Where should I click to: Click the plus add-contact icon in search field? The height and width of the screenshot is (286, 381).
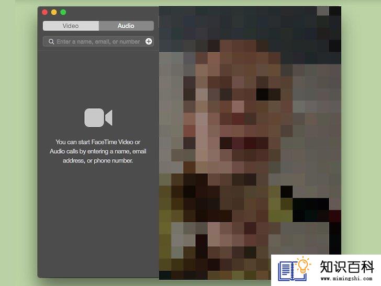click(x=149, y=41)
